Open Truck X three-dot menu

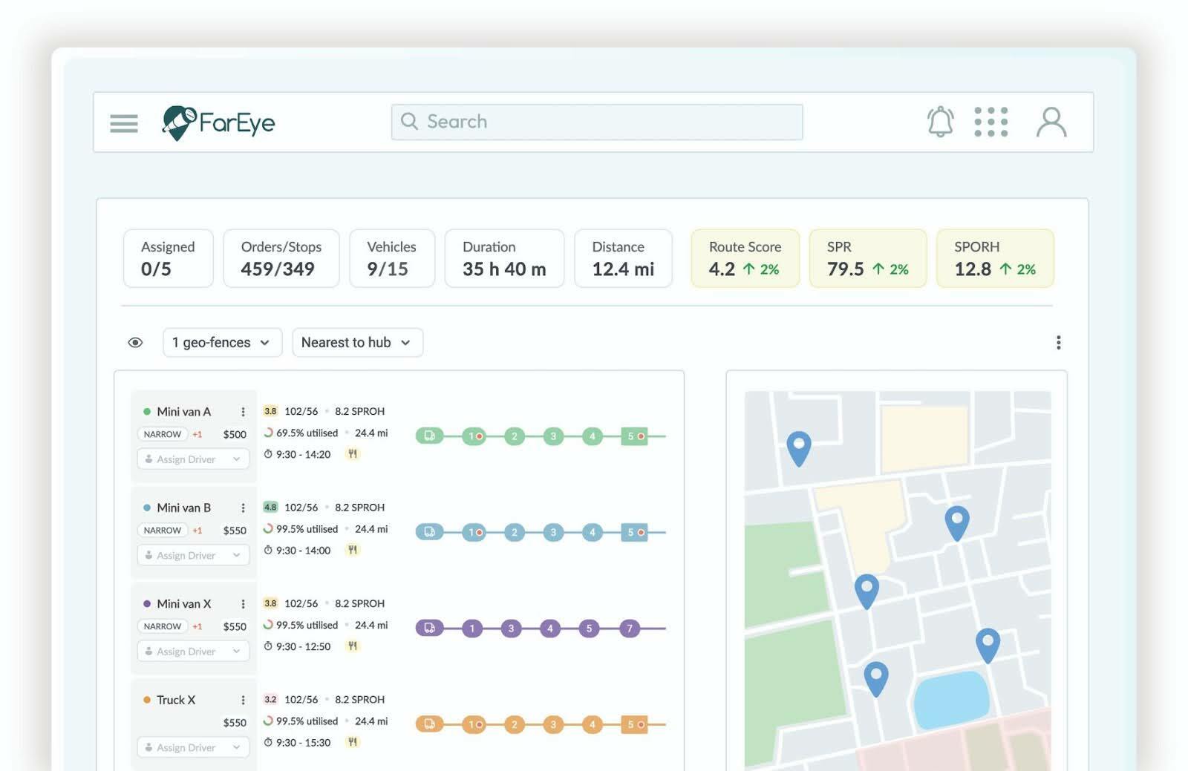[x=243, y=700]
